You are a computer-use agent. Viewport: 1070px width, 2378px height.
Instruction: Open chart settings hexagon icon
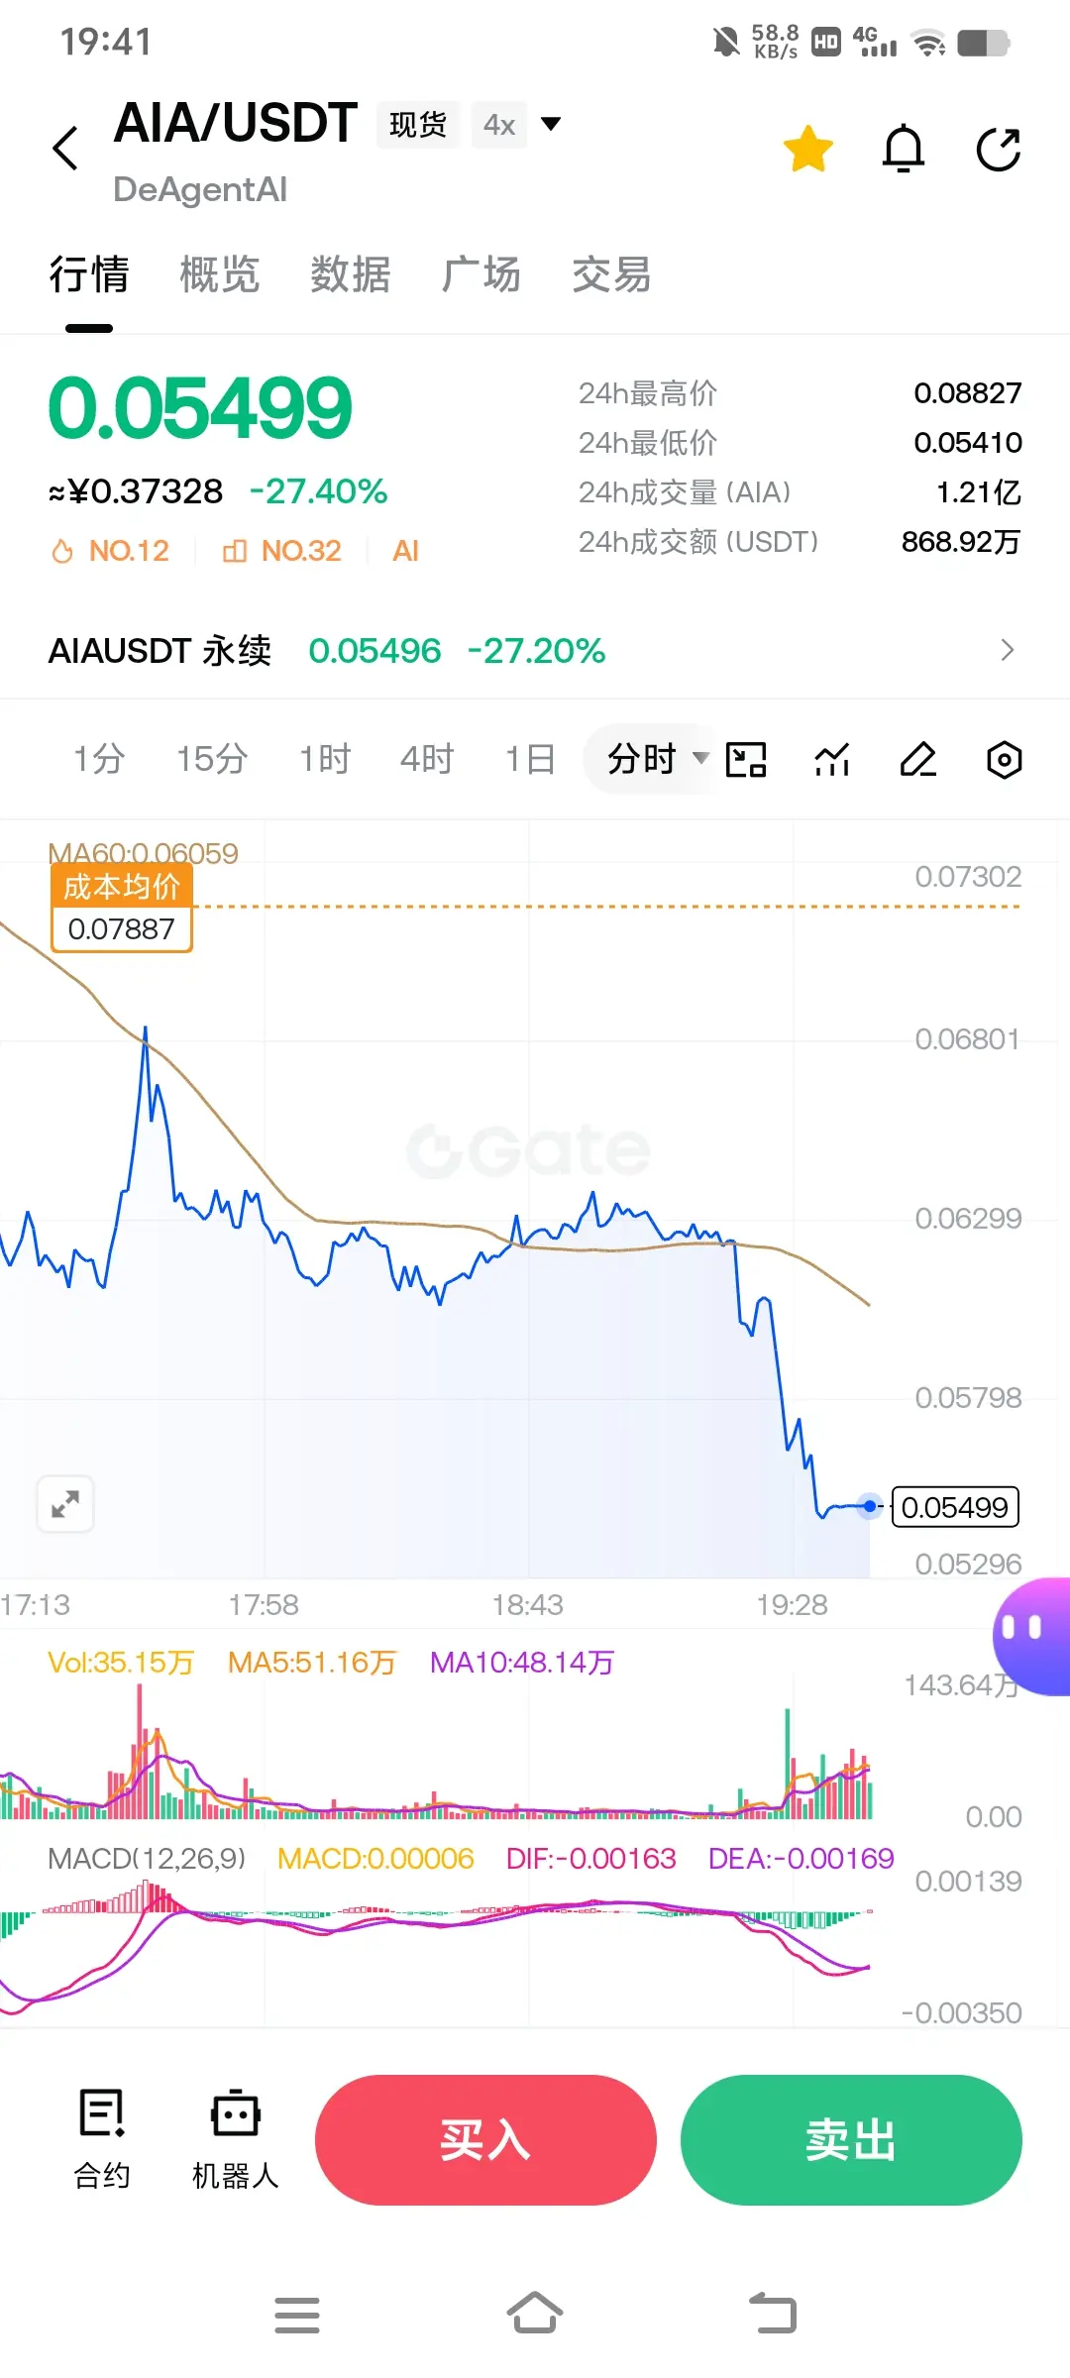coord(1004,760)
